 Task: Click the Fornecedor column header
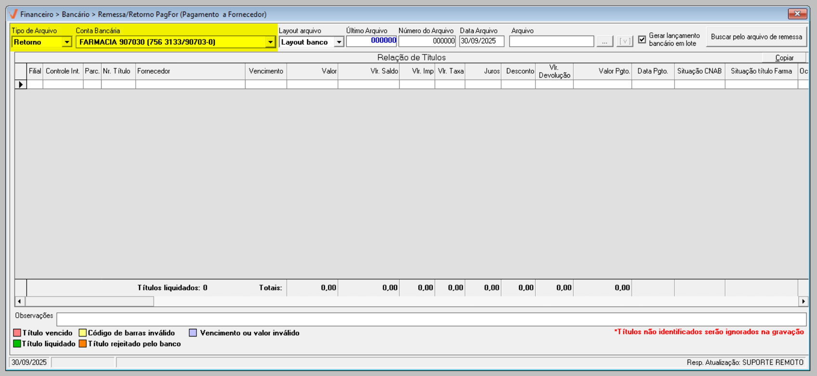(x=190, y=71)
